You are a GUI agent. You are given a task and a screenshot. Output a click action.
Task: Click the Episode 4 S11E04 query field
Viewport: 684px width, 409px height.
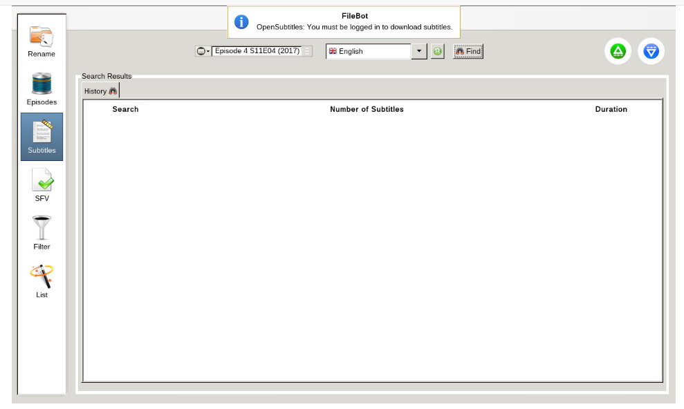click(256, 50)
